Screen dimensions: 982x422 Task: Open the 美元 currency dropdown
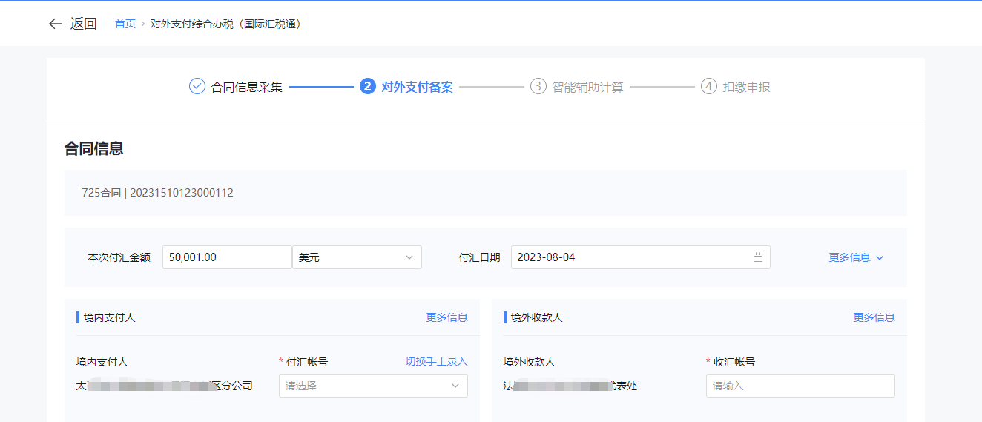356,257
